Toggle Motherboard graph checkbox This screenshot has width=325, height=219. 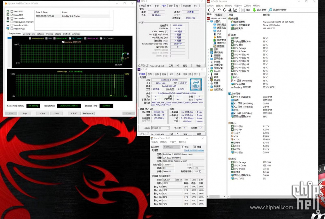pyautogui.click(x=30, y=39)
